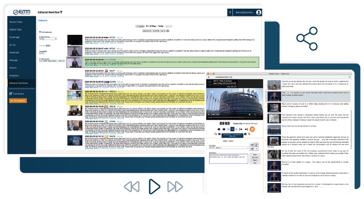Click the orange round button in Media View

(x=252, y=129)
